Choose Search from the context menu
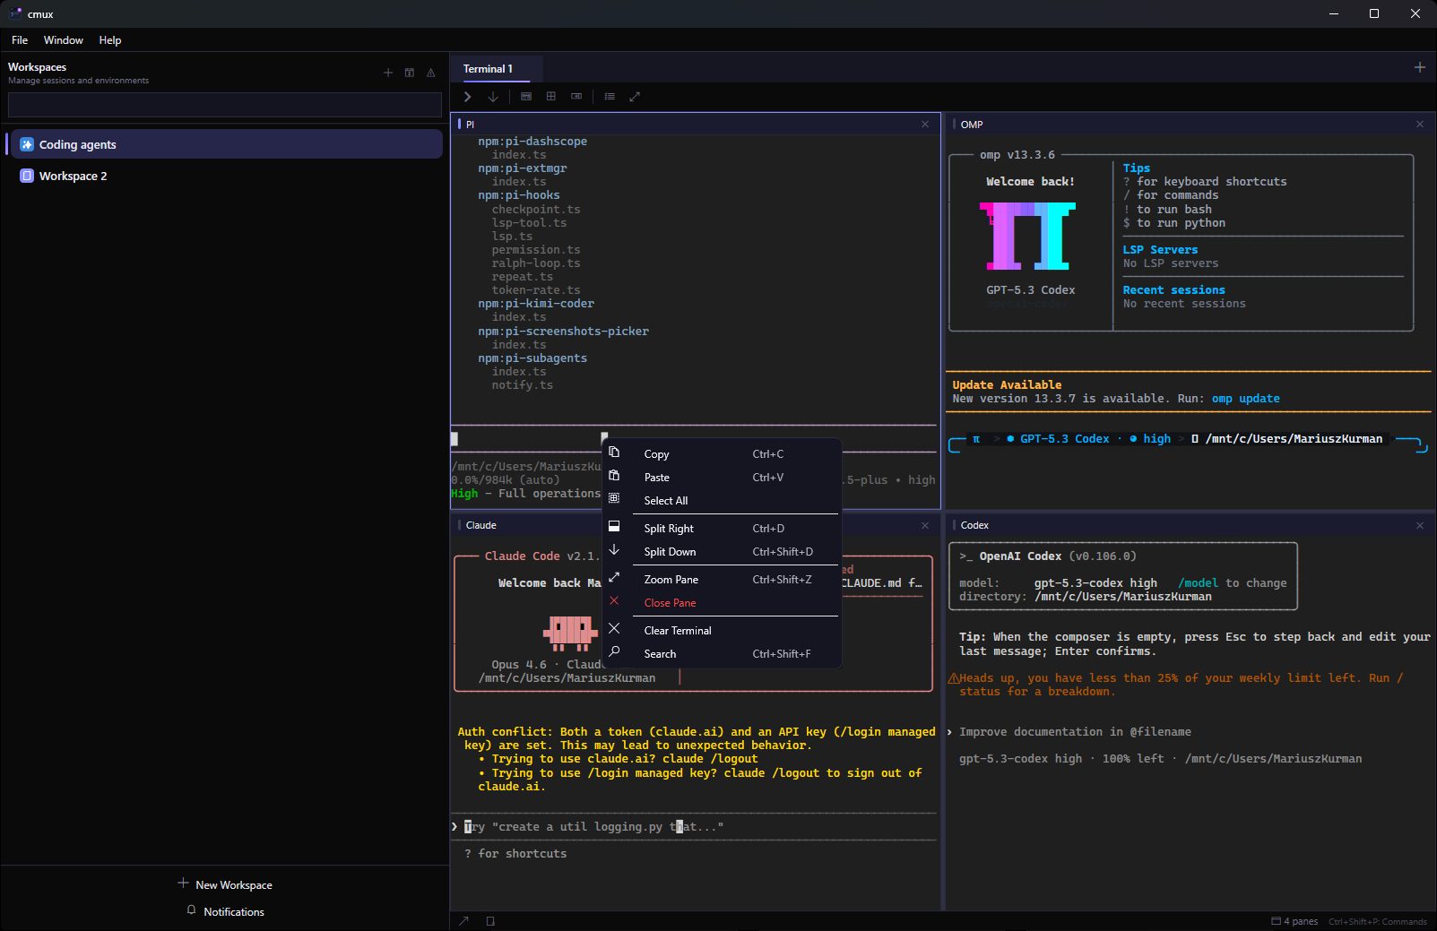The image size is (1437, 931). 723,654
